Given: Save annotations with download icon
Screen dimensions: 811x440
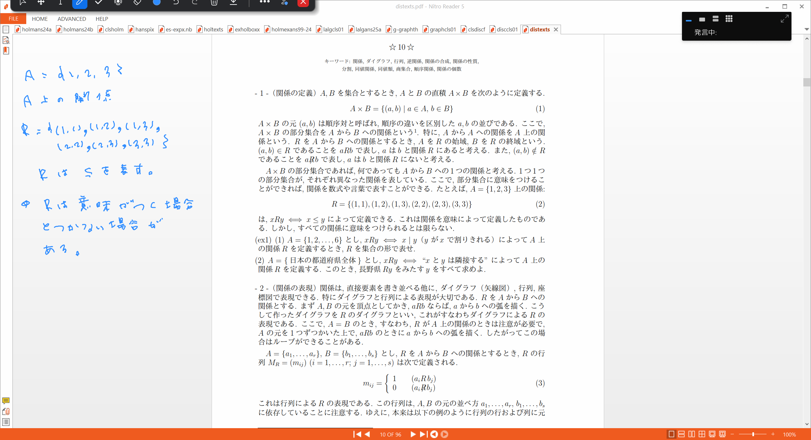Looking at the screenshot, I should click(234, 3).
